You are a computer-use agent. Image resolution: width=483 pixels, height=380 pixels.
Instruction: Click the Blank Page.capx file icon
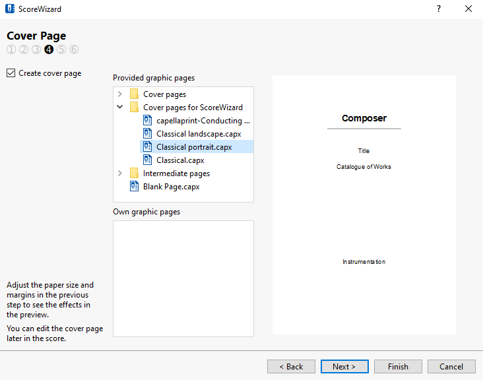pos(135,187)
